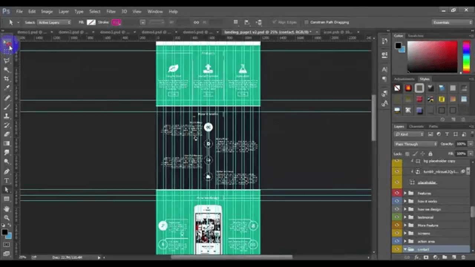This screenshot has height=267, width=475.
Task: Delete layer with trash icon
Action: pos(463,257)
